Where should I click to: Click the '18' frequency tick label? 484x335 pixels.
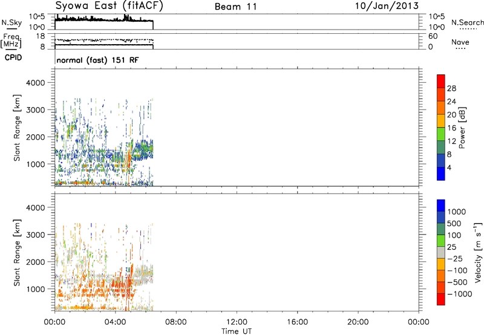click(x=41, y=36)
